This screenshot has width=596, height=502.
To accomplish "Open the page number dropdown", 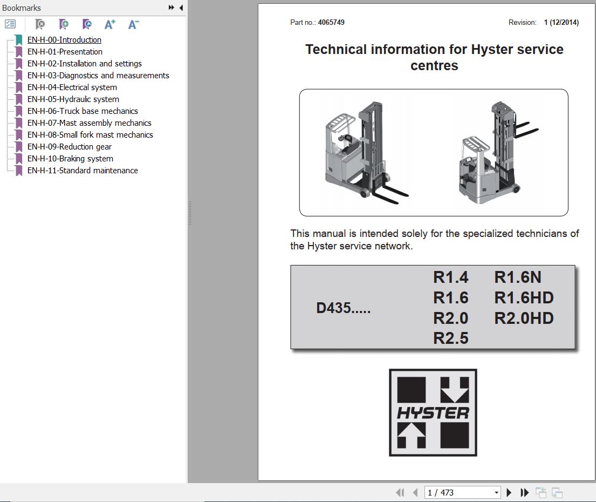I will [497, 492].
